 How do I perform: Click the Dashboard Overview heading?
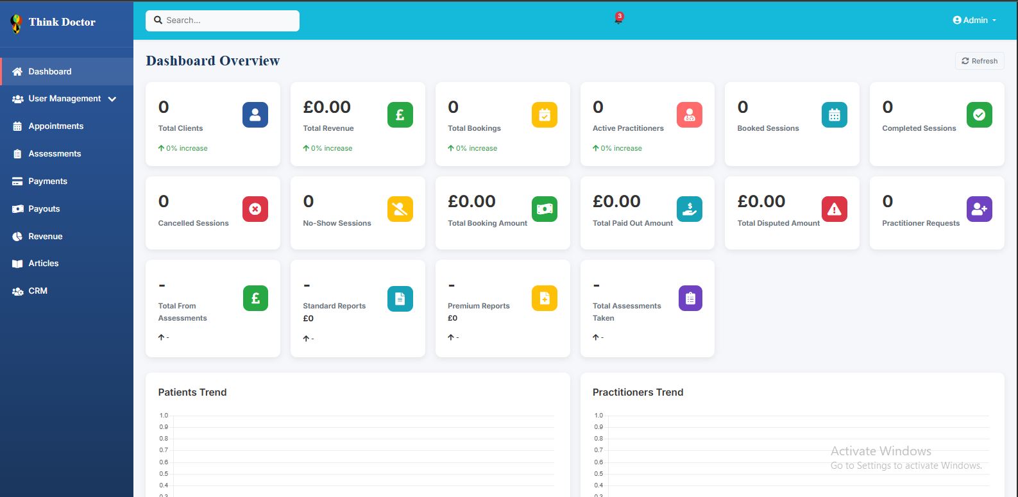click(213, 61)
